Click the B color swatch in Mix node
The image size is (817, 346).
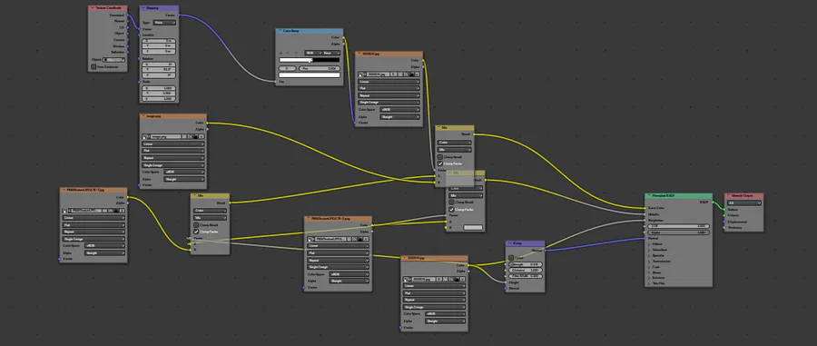(473, 227)
